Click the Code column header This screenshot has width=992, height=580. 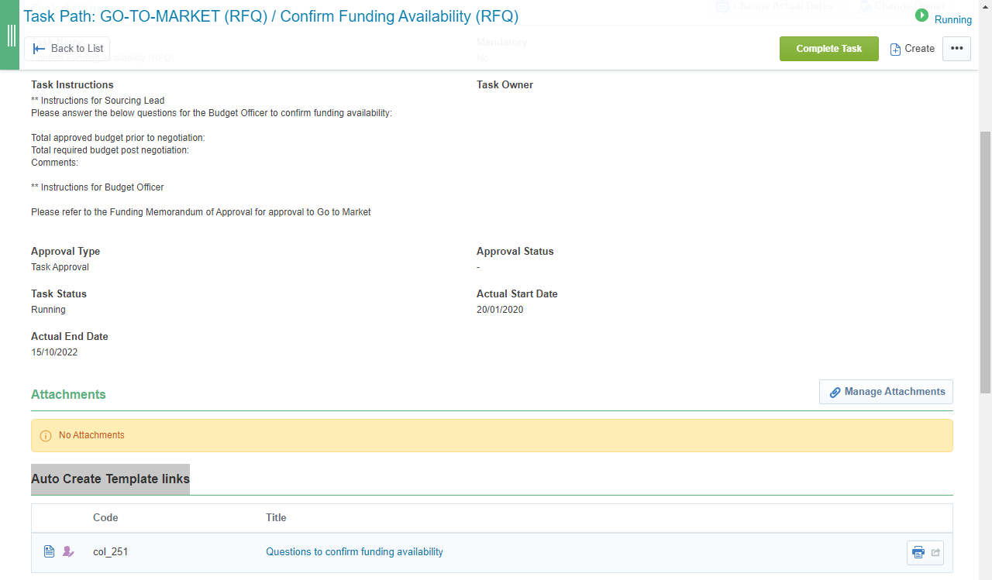click(x=105, y=517)
